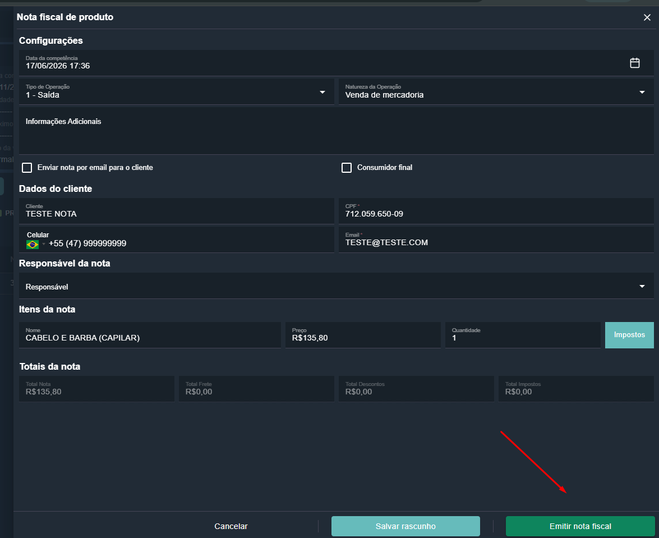This screenshot has width=659, height=538.
Task: Click the Total Impostos value
Action: tap(518, 392)
